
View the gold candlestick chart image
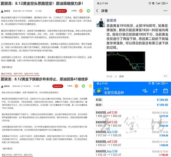click(126, 61)
